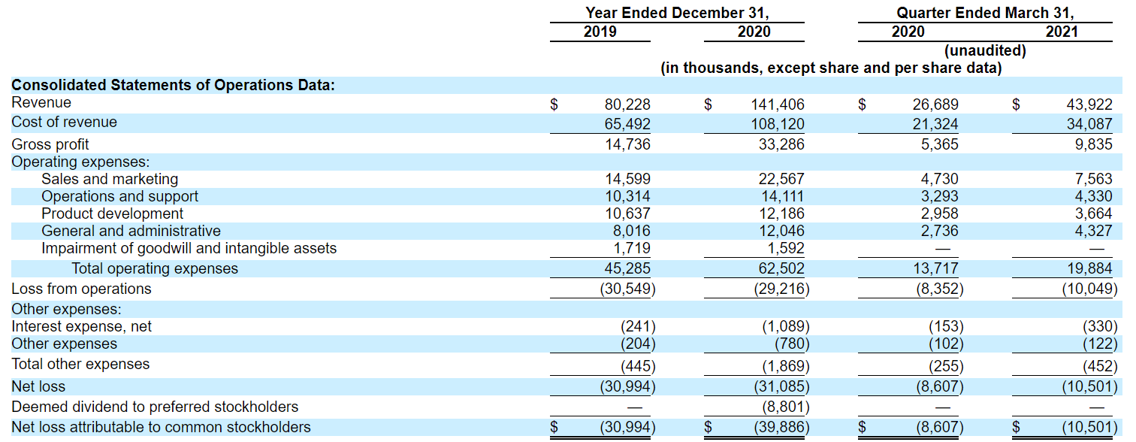Select the Product development row

coord(111,213)
